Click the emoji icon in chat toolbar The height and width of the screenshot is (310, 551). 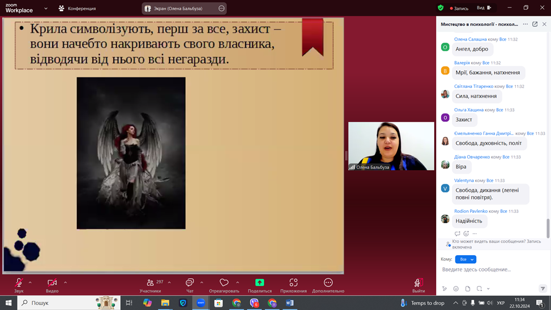[456, 289]
